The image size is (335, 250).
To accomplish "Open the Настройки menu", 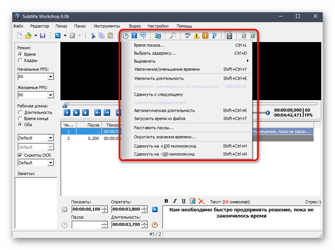I will (x=158, y=26).
